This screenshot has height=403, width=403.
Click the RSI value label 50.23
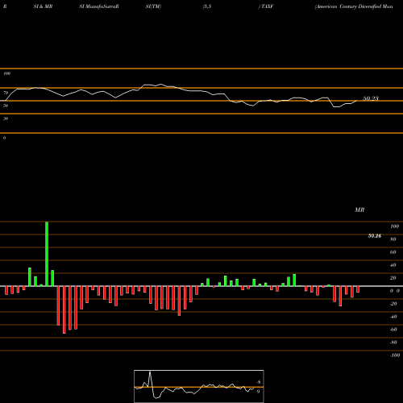pyautogui.click(x=371, y=98)
